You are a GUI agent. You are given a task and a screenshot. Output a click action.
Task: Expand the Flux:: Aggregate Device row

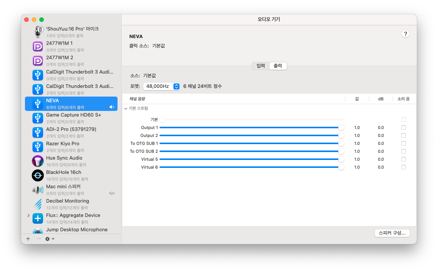pyautogui.click(x=28, y=215)
